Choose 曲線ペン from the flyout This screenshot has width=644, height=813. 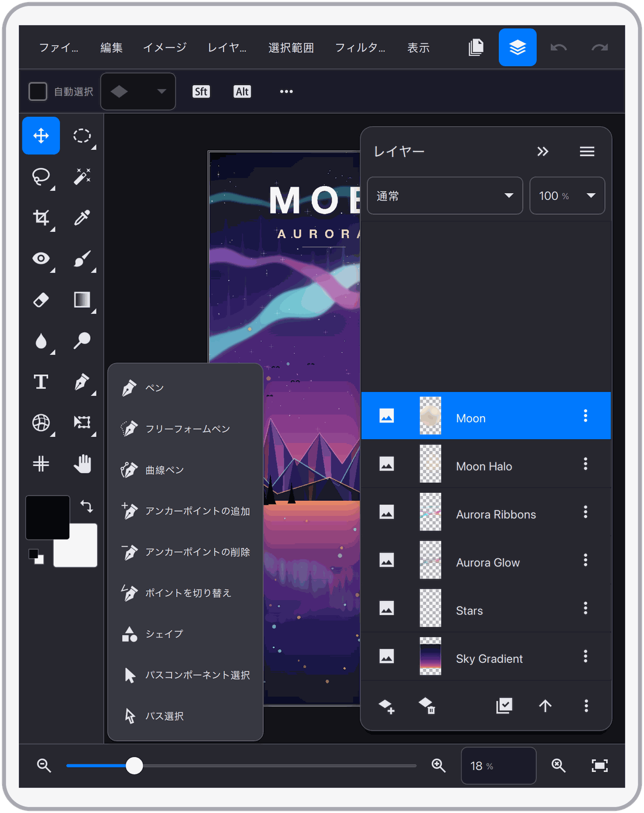(x=186, y=470)
